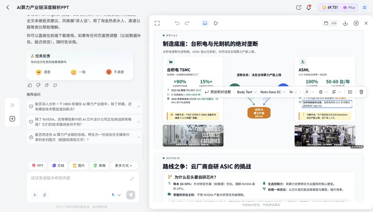Click the text alignment icon

334,92
